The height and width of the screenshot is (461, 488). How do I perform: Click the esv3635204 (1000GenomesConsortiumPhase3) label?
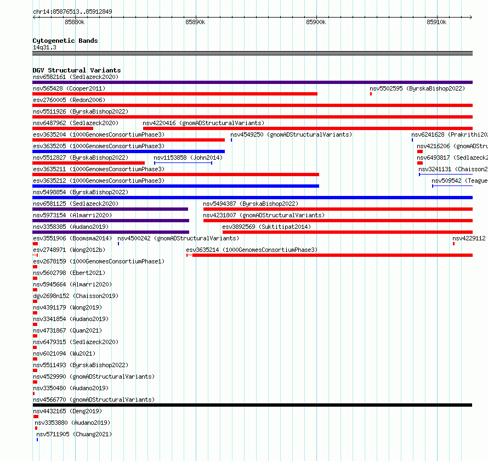tap(99, 134)
